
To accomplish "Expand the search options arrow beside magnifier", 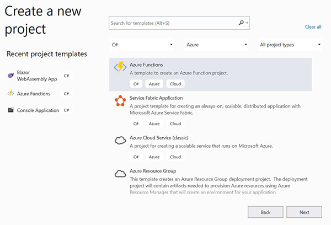I will coord(247,23).
